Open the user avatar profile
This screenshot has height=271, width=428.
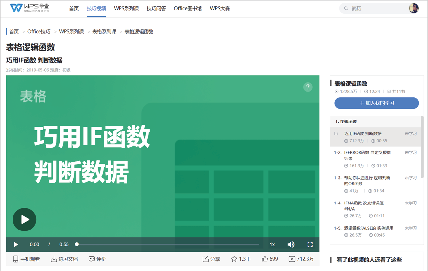[414, 8]
